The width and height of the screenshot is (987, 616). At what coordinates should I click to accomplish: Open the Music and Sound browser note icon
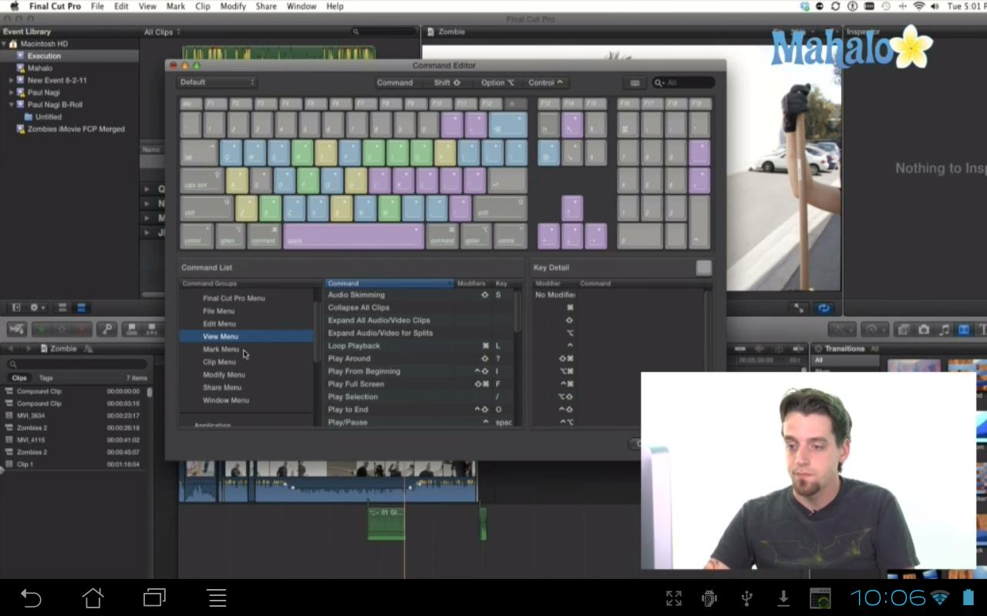pos(944,330)
